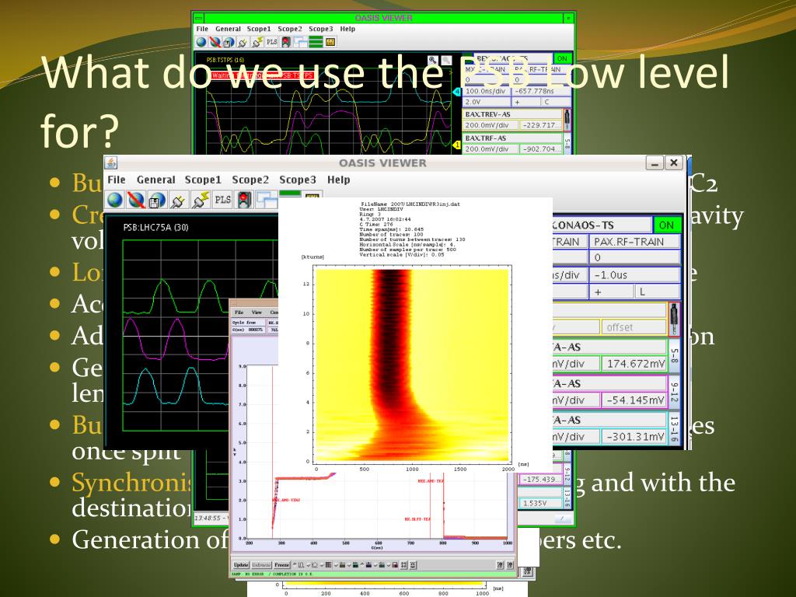The width and height of the screenshot is (796, 597).
Task: Click zoom magnifier icon on back scope display
Action: 432,61
